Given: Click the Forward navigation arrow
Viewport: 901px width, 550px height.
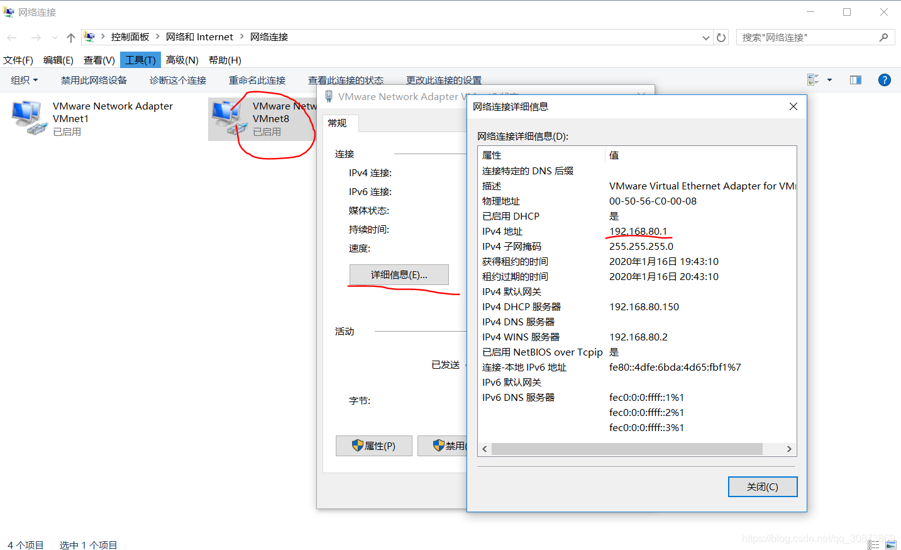Looking at the screenshot, I should (36, 38).
